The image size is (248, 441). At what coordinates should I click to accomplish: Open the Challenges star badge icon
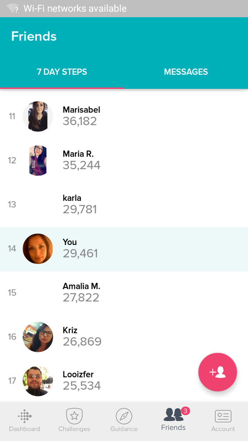[x=74, y=416]
